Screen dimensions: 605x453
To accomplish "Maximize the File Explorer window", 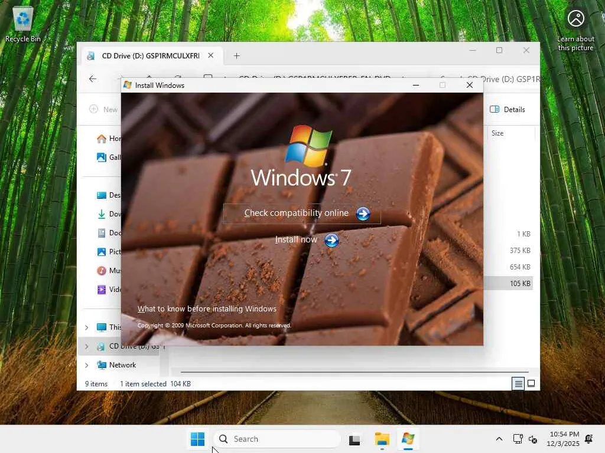I will [499, 50].
